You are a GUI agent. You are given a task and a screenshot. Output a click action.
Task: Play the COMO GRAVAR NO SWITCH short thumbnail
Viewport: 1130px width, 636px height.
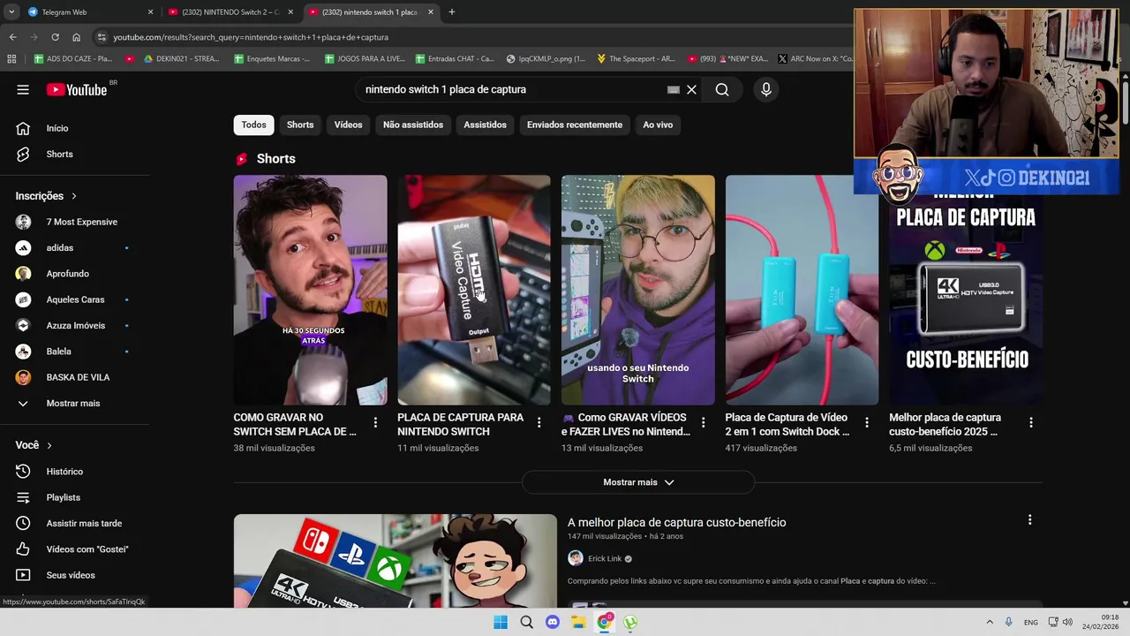310,290
